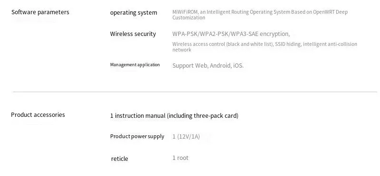Click the word network under wireless security

click(182, 50)
